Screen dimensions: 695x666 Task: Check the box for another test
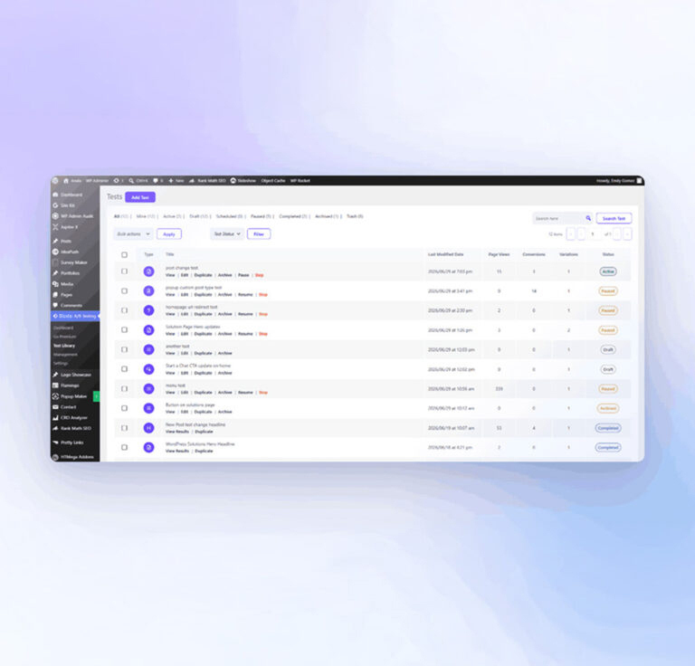125,349
